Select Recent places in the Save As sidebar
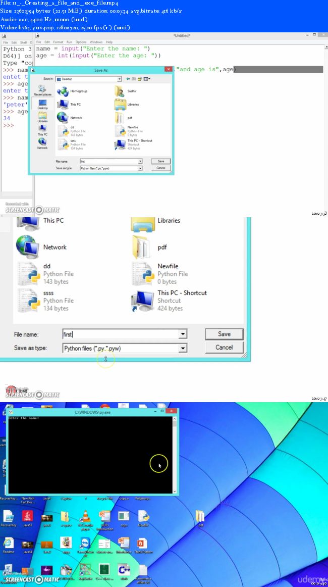328x587 pixels. [x=42, y=90]
